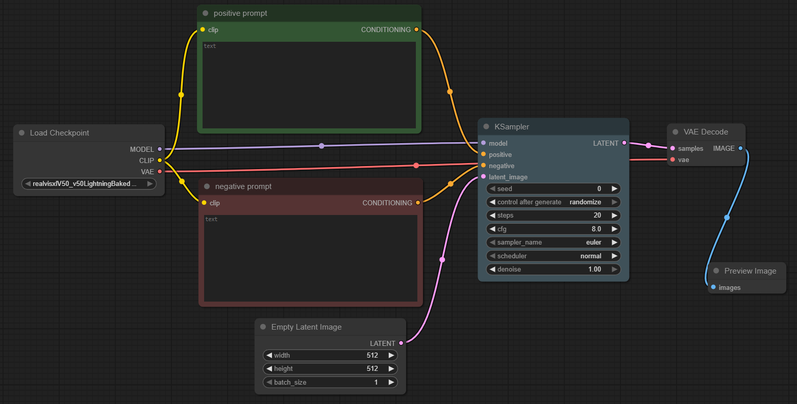Click the LATENT output socket on KSampler
The image size is (797, 404).
(624, 143)
